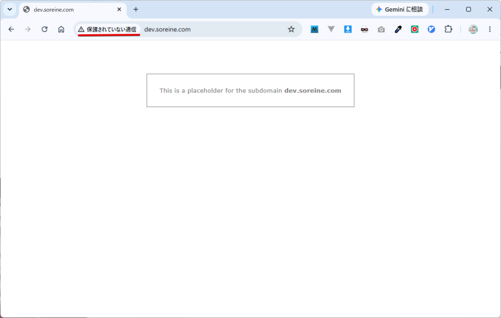Open the gray V extension icon

331,29
